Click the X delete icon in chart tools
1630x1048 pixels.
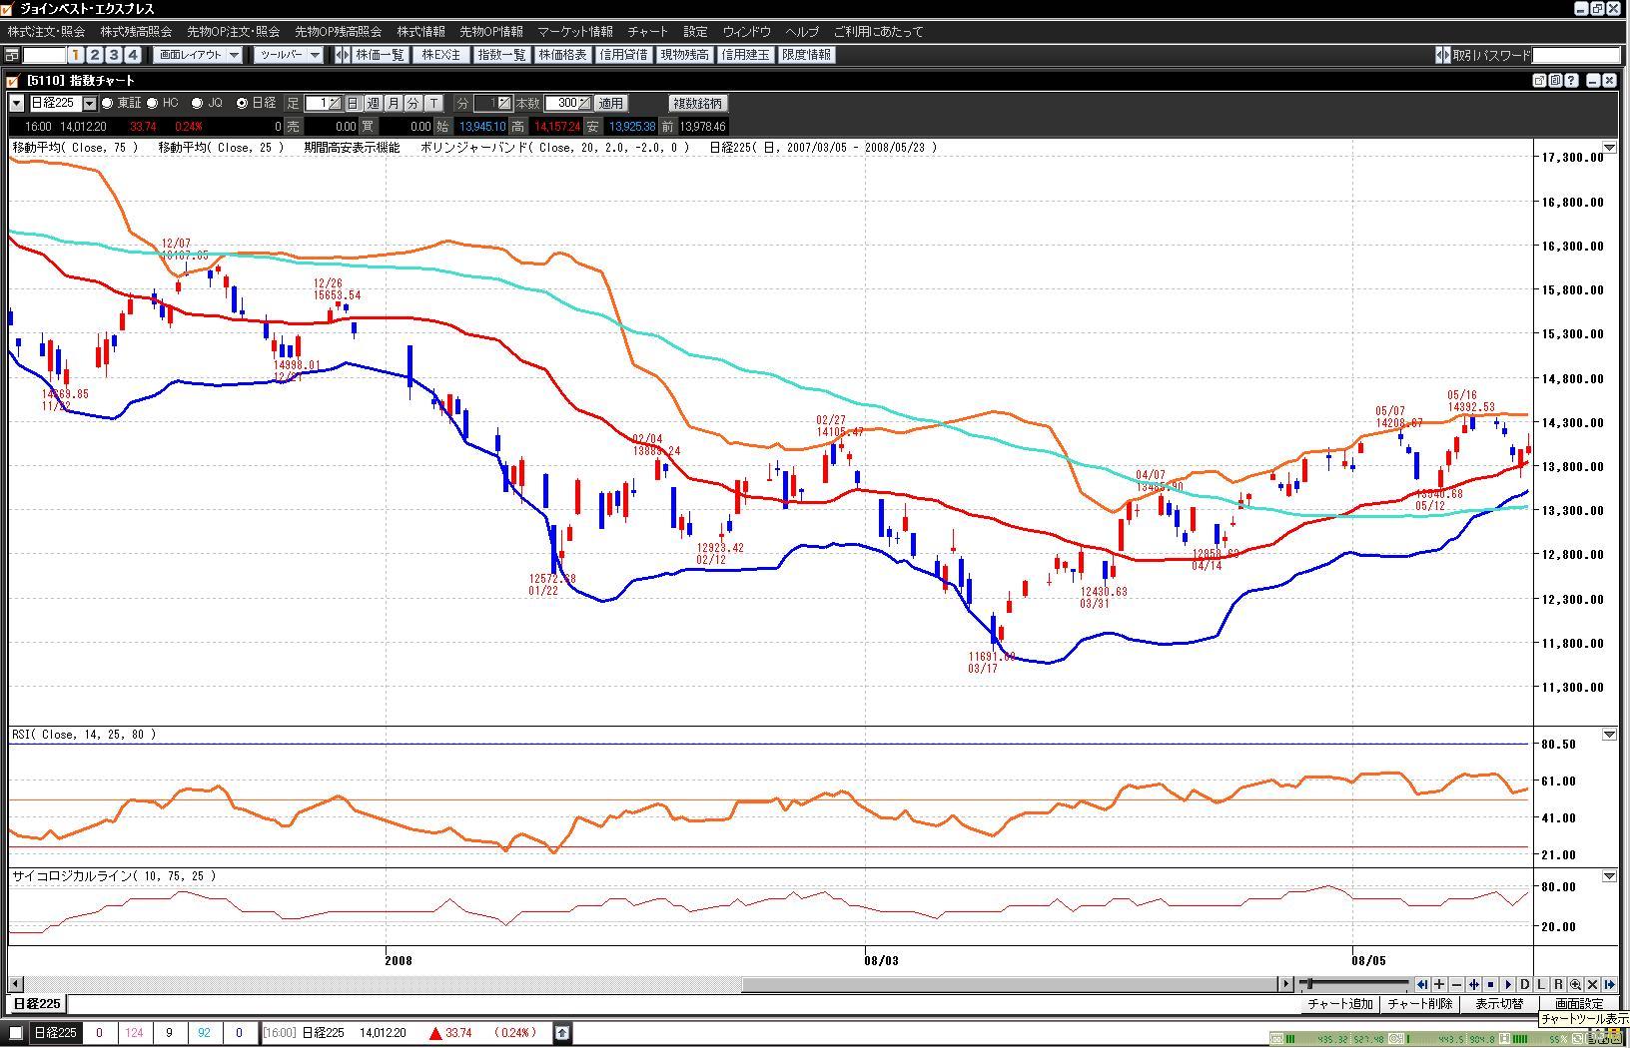pyautogui.click(x=1592, y=984)
